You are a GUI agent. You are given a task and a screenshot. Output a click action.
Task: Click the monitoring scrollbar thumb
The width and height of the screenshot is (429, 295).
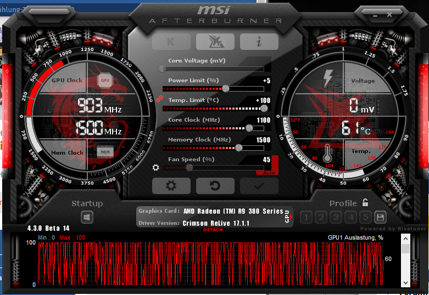[x=405, y=248]
